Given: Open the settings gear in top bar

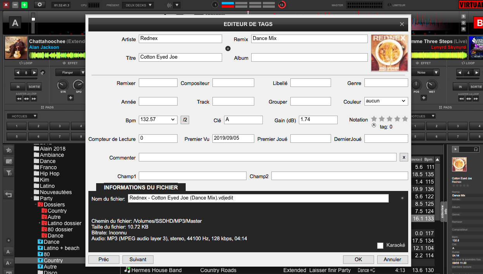Looking at the screenshot, I should tap(40, 5).
